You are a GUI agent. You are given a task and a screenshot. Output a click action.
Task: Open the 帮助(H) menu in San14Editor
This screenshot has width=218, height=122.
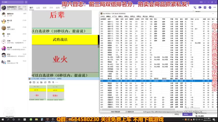coord(152,17)
